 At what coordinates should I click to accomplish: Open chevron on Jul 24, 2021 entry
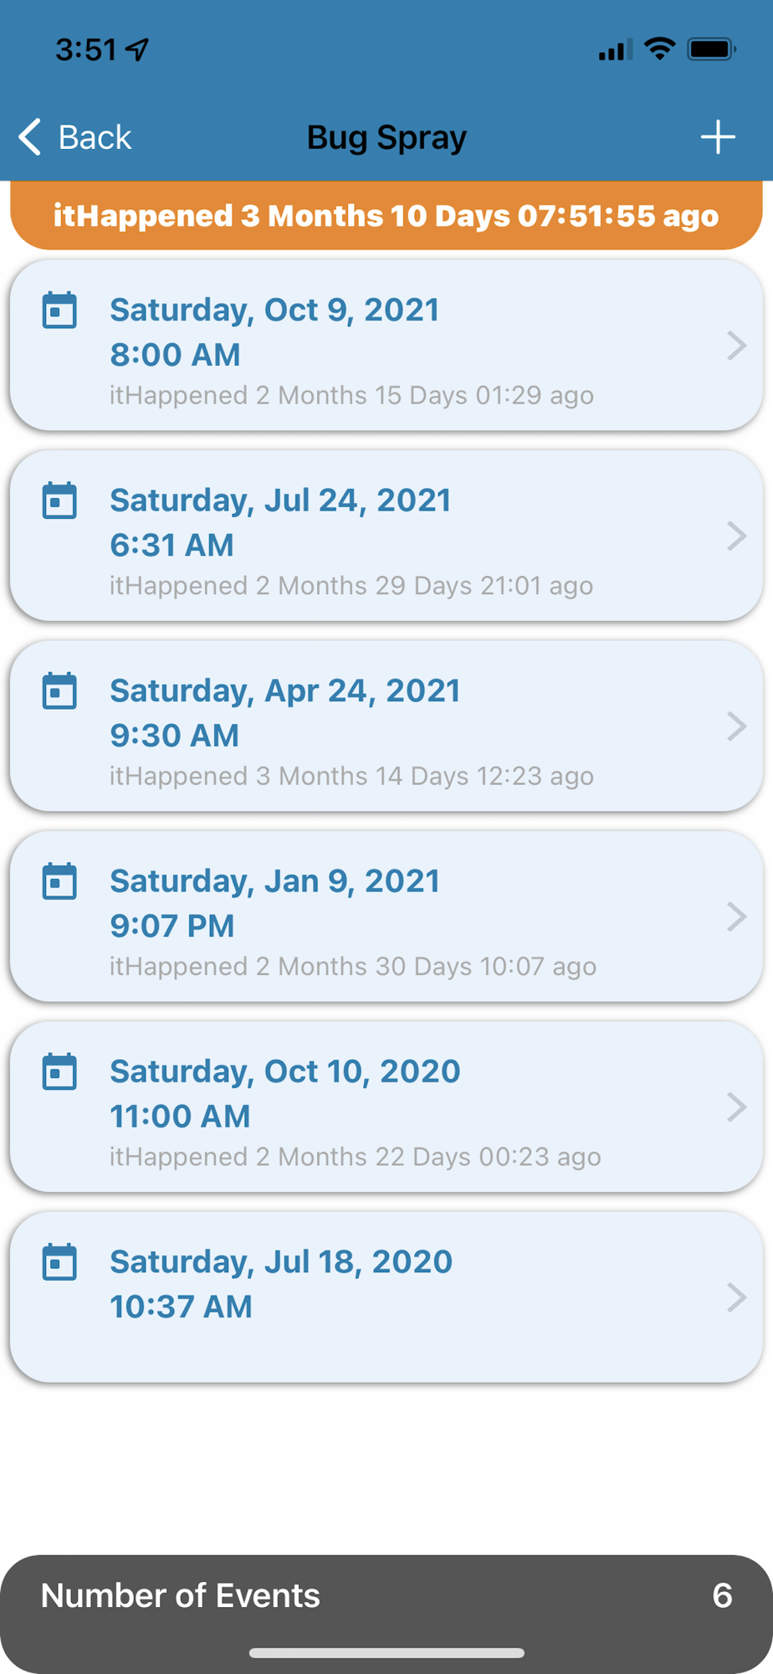click(x=736, y=536)
